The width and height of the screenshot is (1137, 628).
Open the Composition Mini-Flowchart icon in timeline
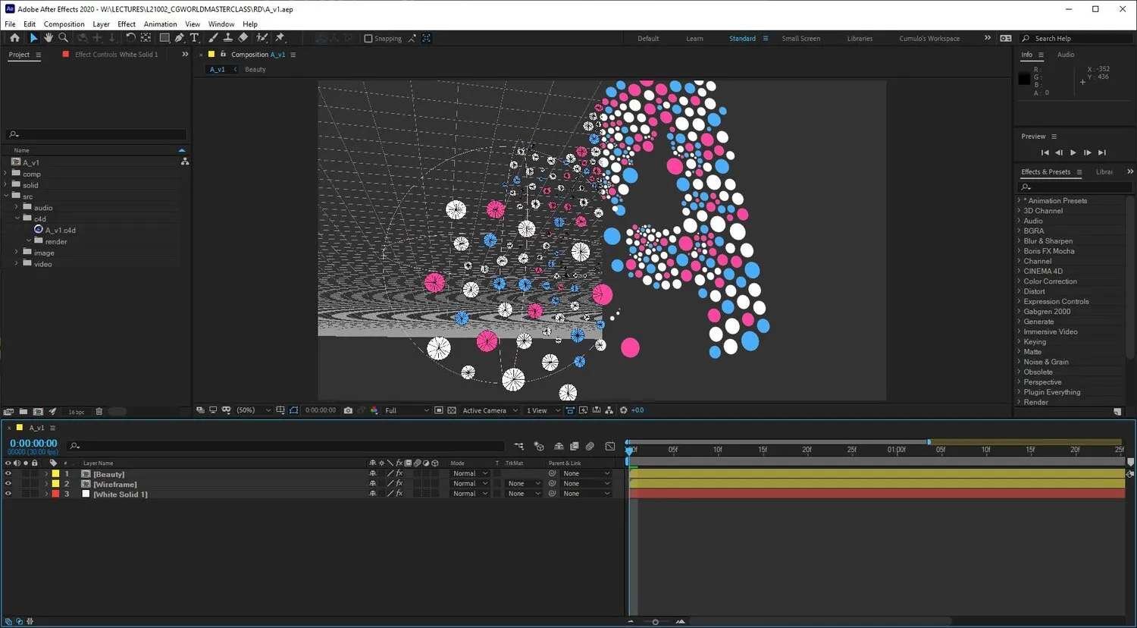pos(519,446)
